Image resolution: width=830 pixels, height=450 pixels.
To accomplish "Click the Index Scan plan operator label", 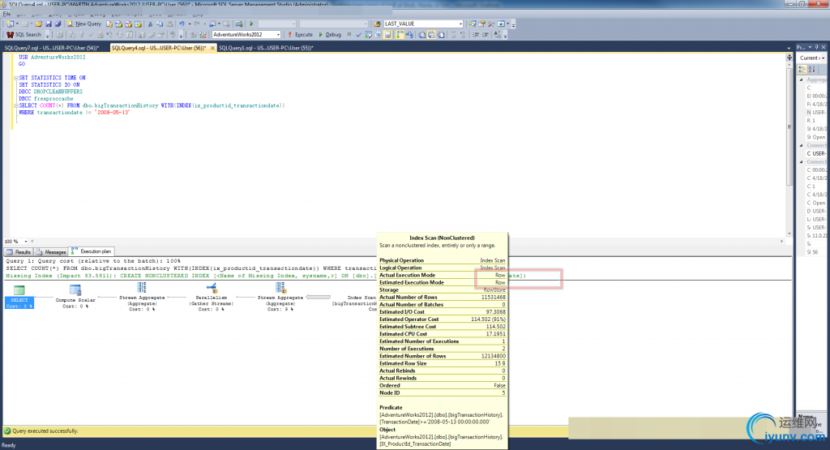I will pos(362,298).
